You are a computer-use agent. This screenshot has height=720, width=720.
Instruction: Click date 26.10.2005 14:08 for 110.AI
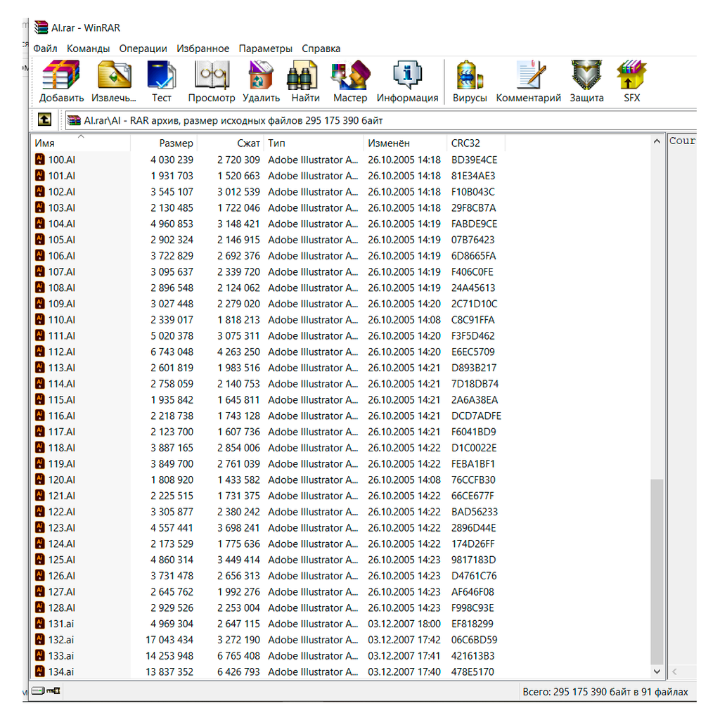(404, 320)
